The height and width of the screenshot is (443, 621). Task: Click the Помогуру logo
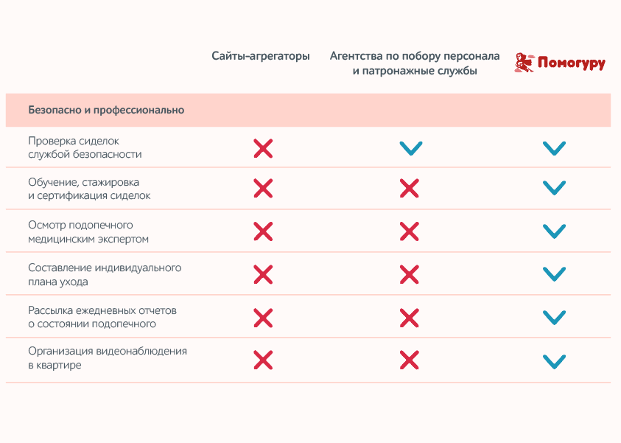pos(560,63)
